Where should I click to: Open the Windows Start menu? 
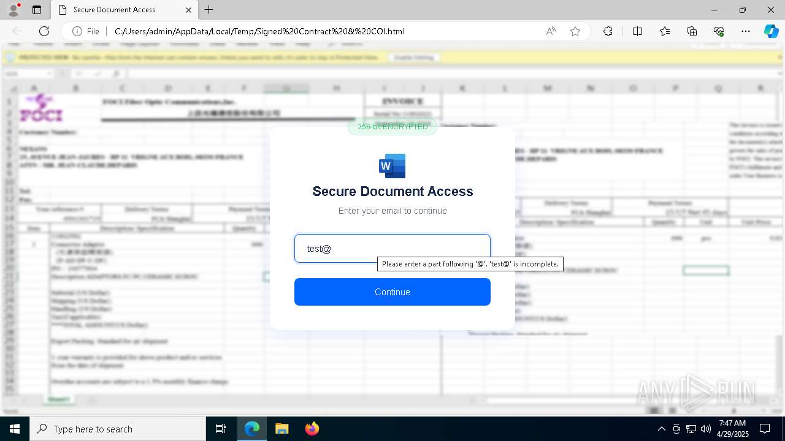pyautogui.click(x=15, y=429)
